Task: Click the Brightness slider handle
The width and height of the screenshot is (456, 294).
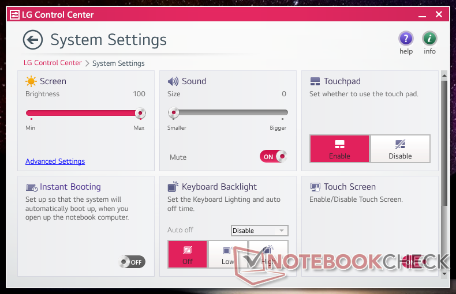Action: (x=140, y=113)
